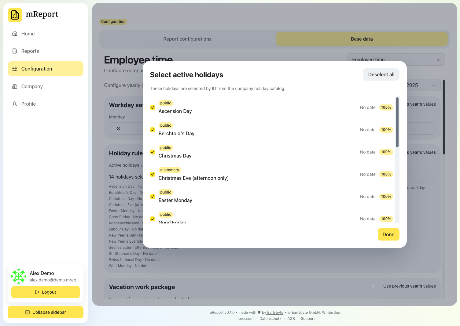Click the Ascension Day holiday name
This screenshot has width=460, height=326.
click(175, 111)
